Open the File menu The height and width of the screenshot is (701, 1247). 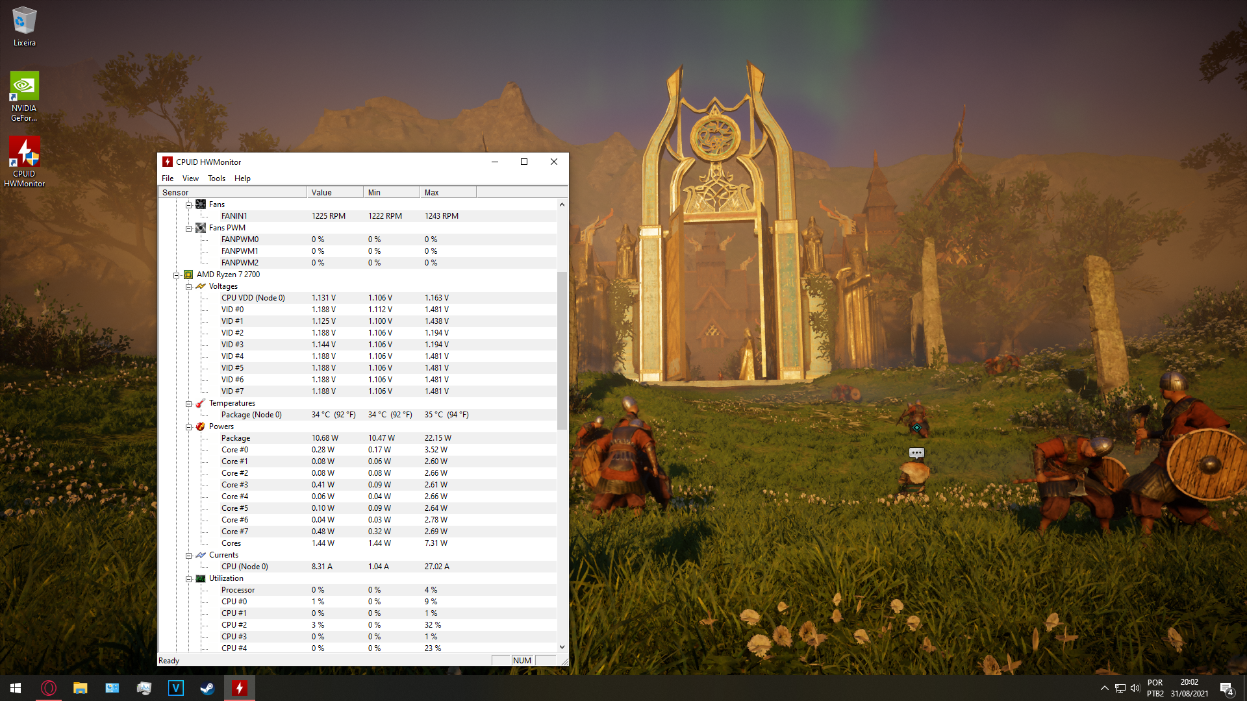coord(168,178)
